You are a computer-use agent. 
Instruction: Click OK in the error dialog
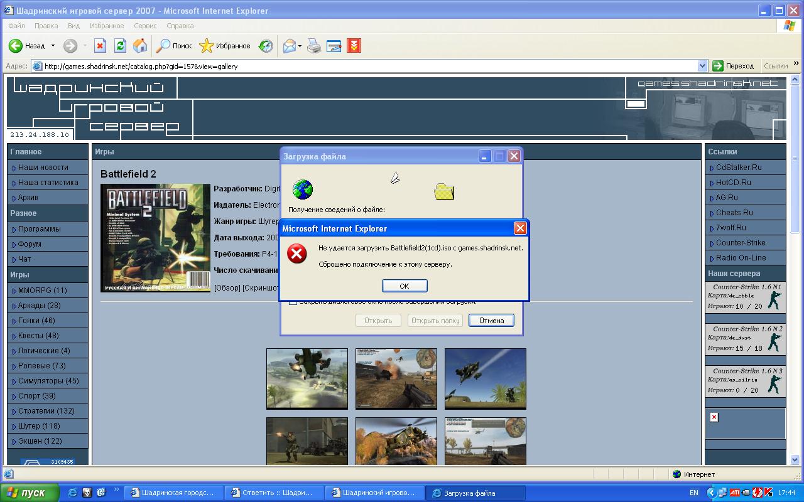point(405,286)
